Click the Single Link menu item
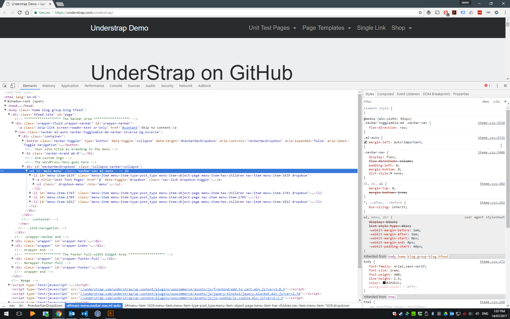This screenshot has width=510, height=319. pos(371,28)
